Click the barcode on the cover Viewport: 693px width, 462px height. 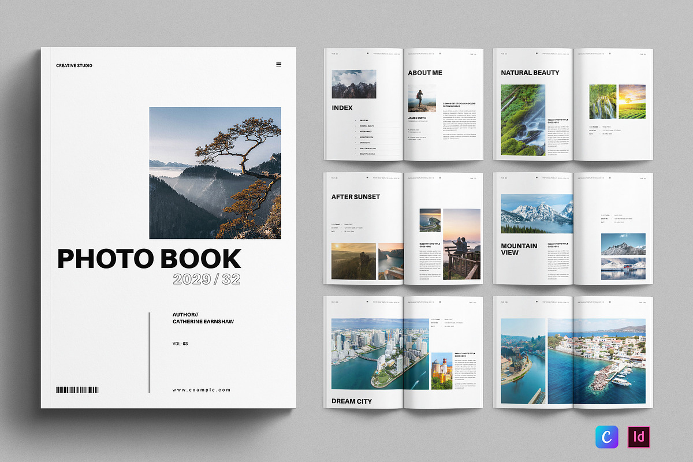coord(77,390)
